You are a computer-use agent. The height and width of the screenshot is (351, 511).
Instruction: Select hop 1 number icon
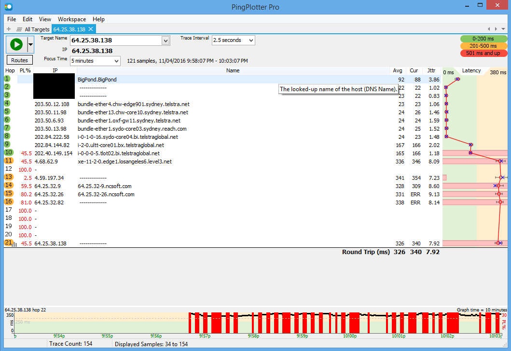coord(7,79)
